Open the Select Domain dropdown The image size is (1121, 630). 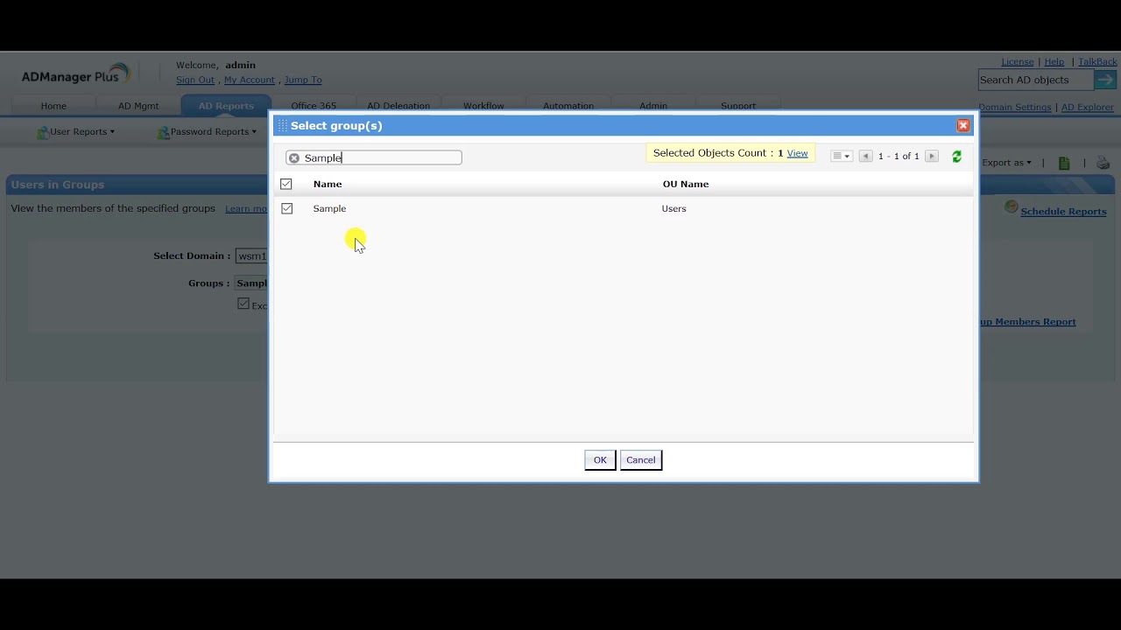pyautogui.click(x=252, y=256)
